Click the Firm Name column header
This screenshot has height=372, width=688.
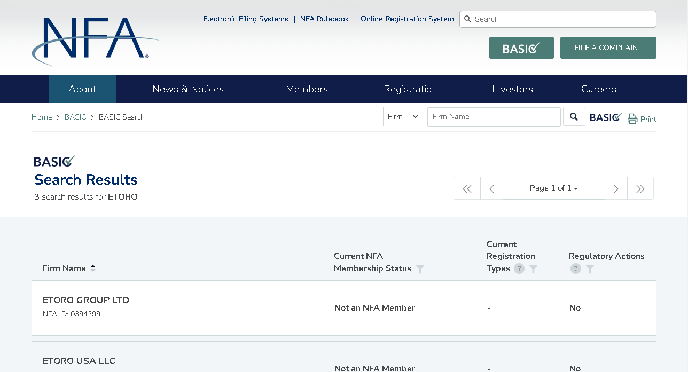(x=64, y=268)
